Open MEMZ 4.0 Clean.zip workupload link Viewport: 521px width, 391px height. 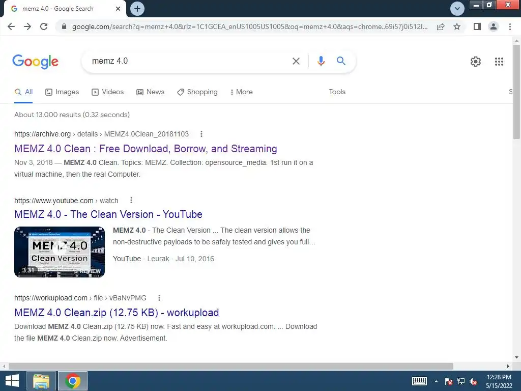pos(117,313)
